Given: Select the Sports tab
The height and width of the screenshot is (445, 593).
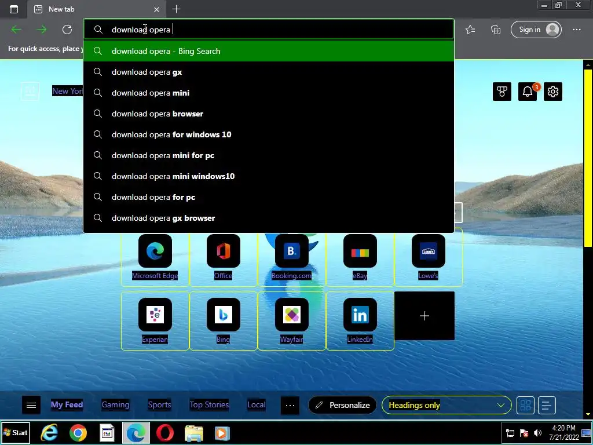Looking at the screenshot, I should 159,404.
